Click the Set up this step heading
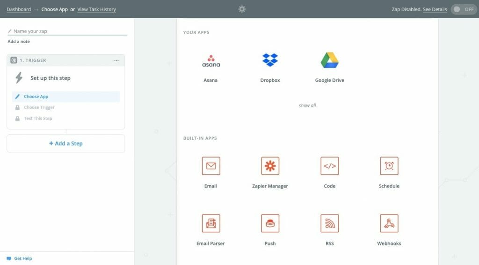The width and height of the screenshot is (479, 265). coord(51,78)
